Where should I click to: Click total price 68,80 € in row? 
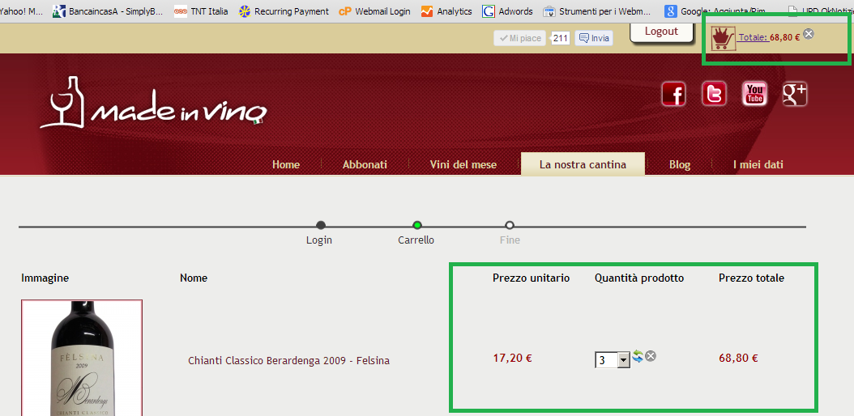(738, 358)
